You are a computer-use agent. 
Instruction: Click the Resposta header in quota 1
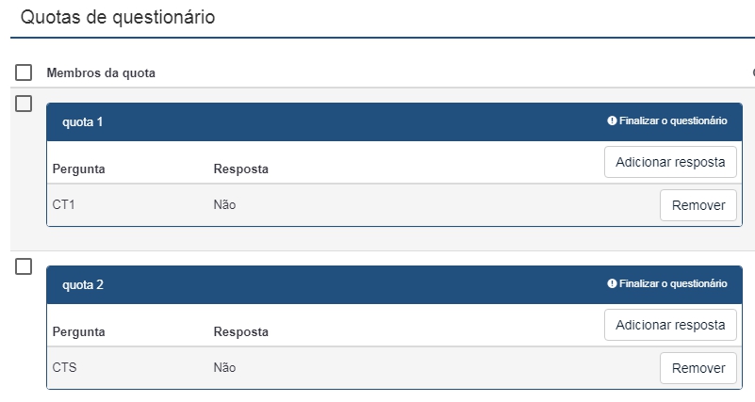pyautogui.click(x=240, y=169)
